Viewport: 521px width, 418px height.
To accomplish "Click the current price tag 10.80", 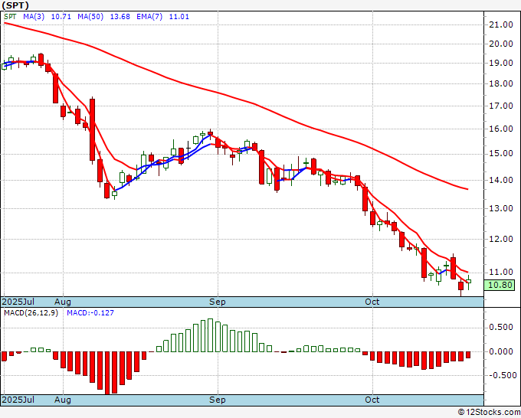I will 500,286.
